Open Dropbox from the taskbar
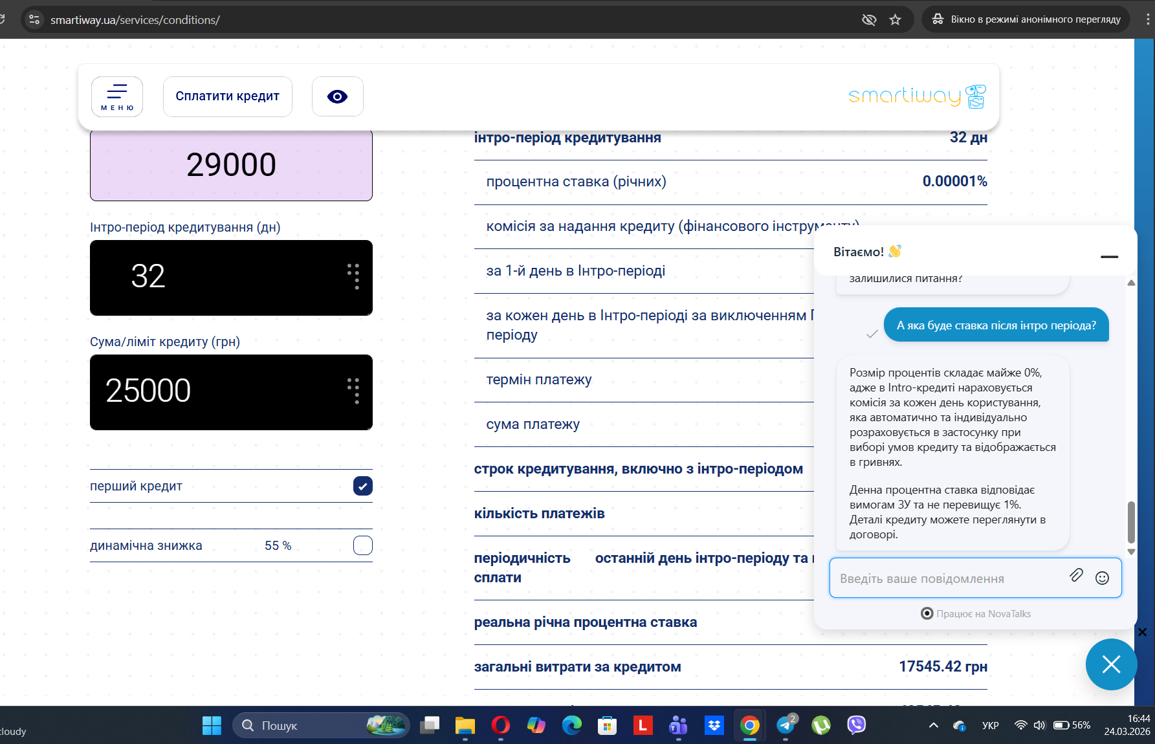Image resolution: width=1155 pixels, height=744 pixels. click(x=714, y=725)
